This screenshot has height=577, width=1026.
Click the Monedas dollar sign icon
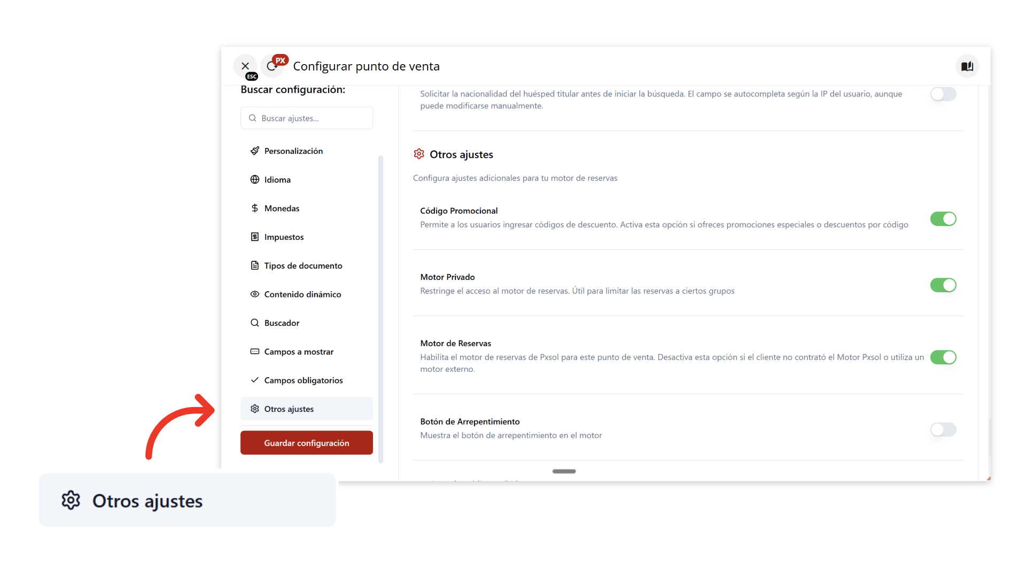[255, 208]
